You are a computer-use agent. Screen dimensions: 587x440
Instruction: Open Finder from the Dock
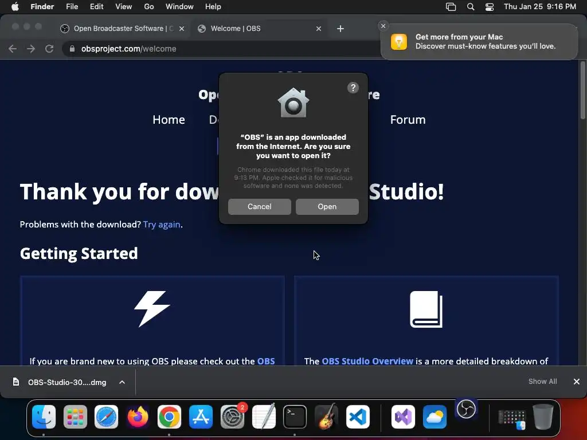pyautogui.click(x=44, y=417)
